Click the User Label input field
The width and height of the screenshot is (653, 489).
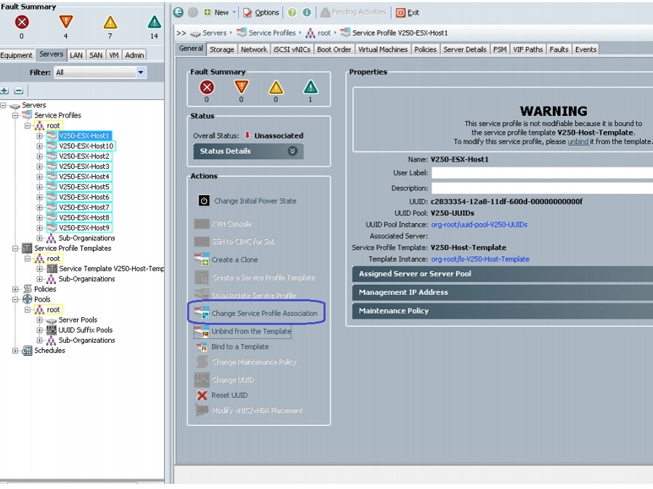(x=542, y=173)
